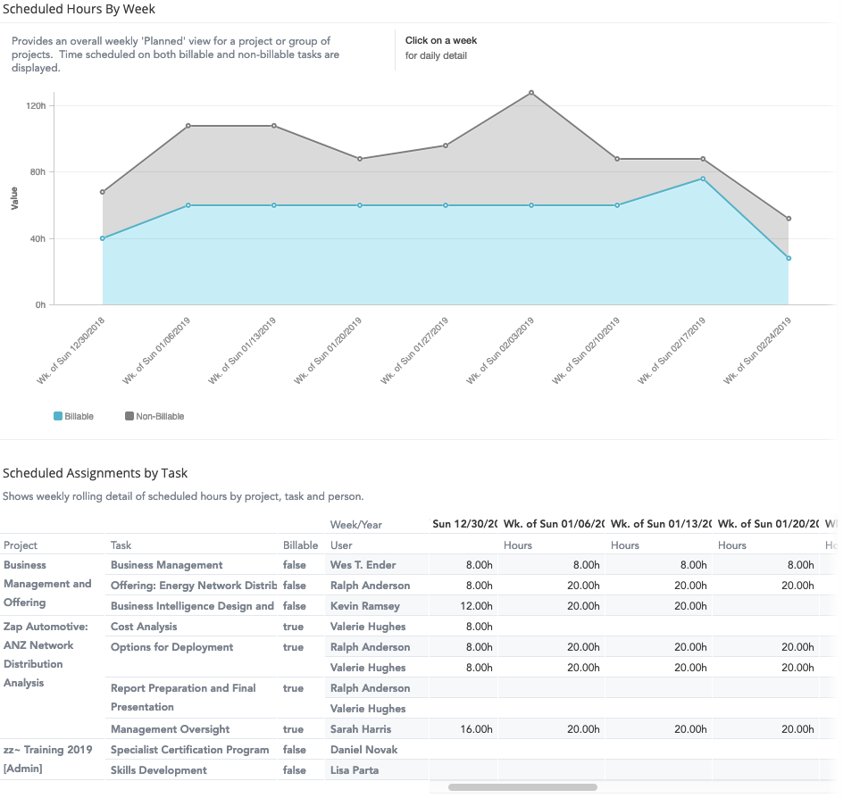Viewport: 843px width, 798px height.
Task: Click Billable data point for week 12/30/2018
Action: point(103,238)
